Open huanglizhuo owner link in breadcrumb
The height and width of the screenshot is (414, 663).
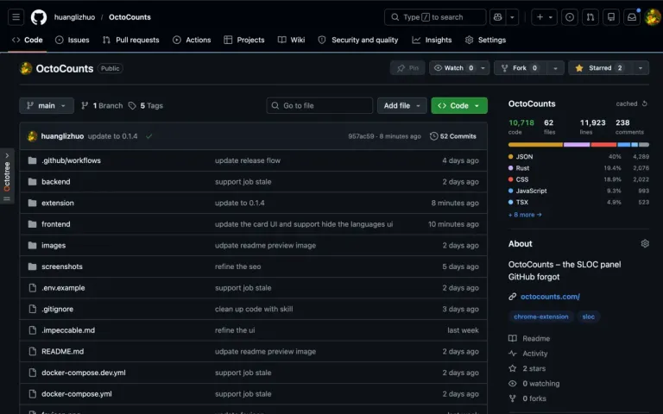pyautogui.click(x=74, y=17)
